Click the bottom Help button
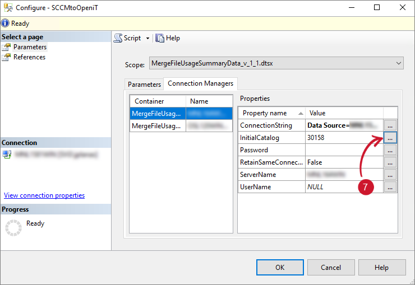The width and height of the screenshot is (415, 285). coord(382,267)
